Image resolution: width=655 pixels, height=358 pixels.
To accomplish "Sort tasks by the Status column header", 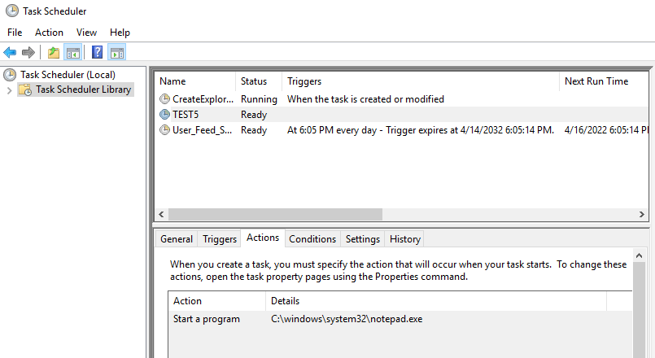I will pyautogui.click(x=259, y=81).
